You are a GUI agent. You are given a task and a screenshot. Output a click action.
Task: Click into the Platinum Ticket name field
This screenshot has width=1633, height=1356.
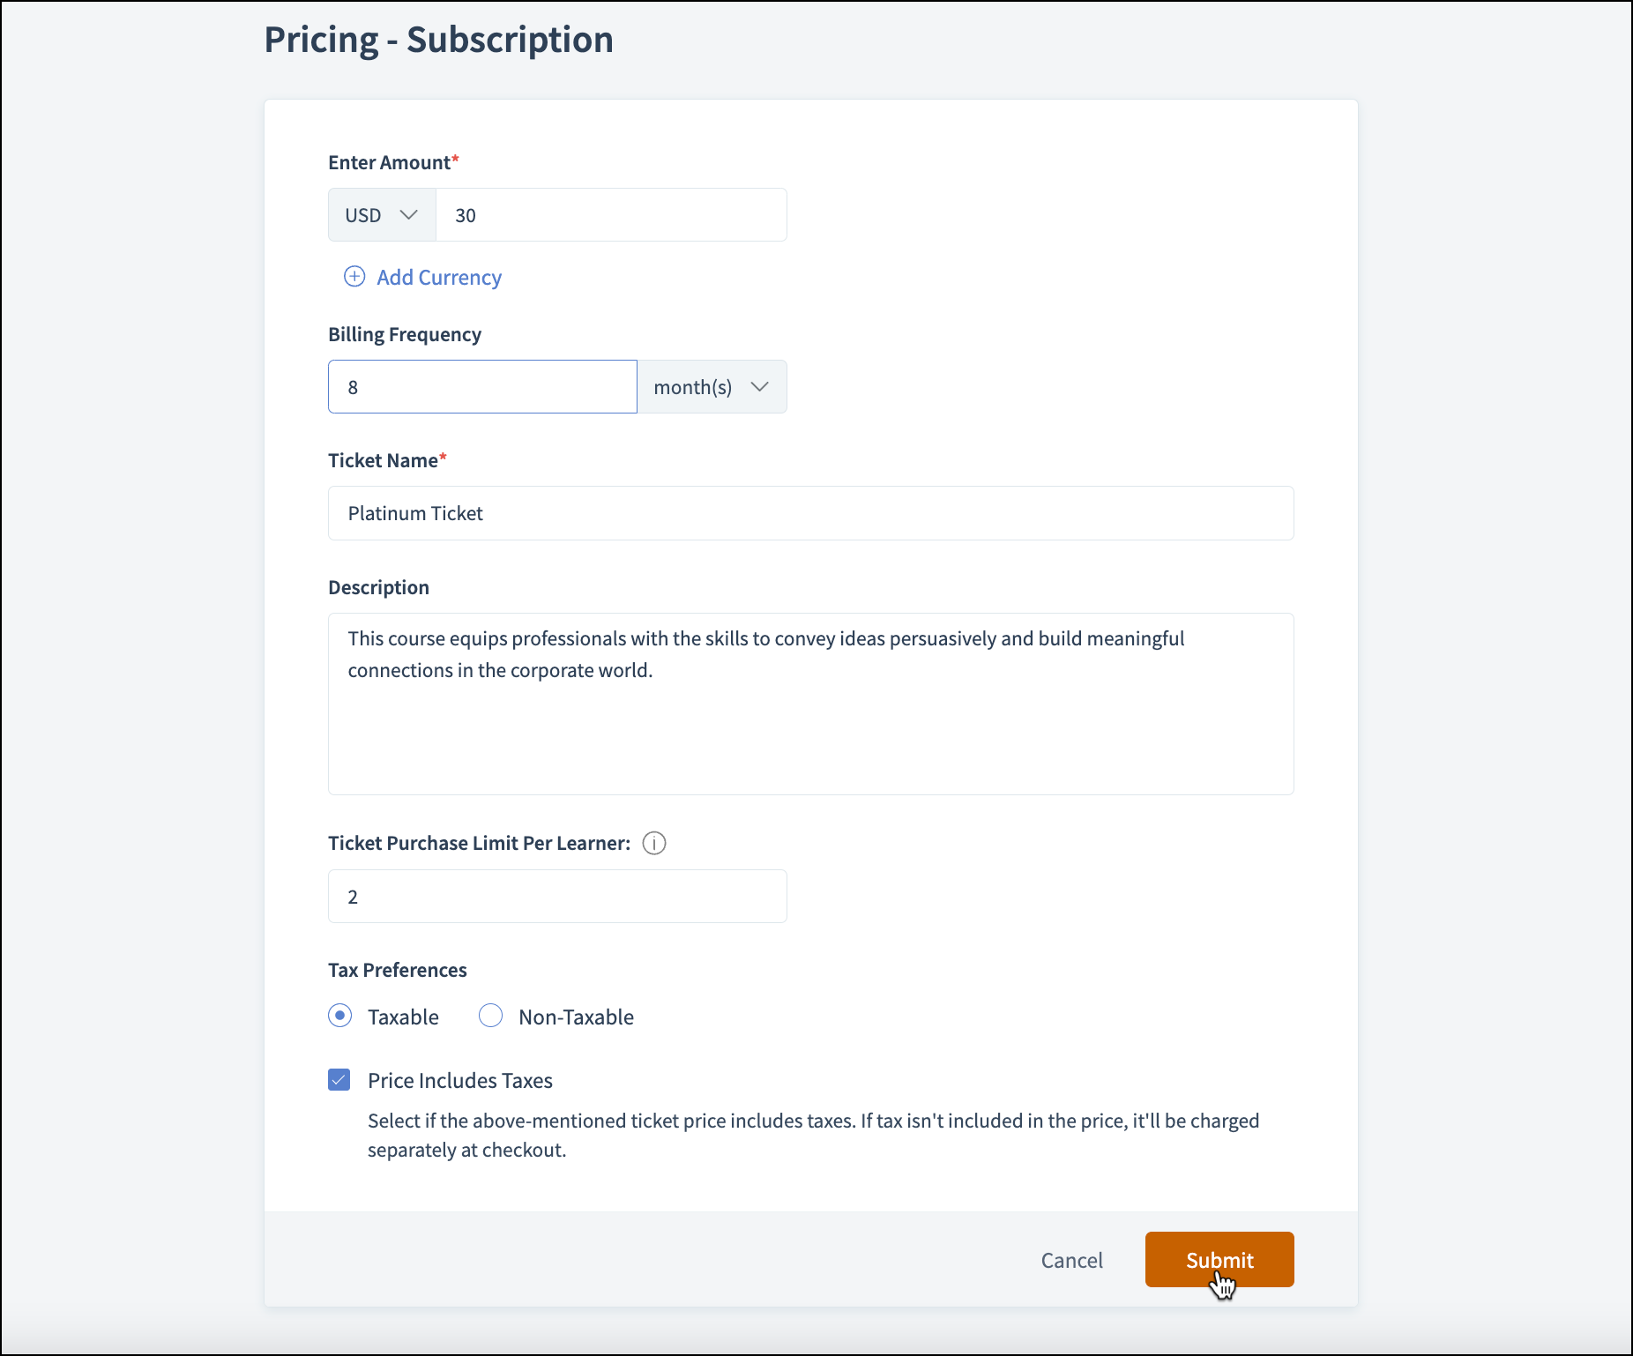coord(810,513)
